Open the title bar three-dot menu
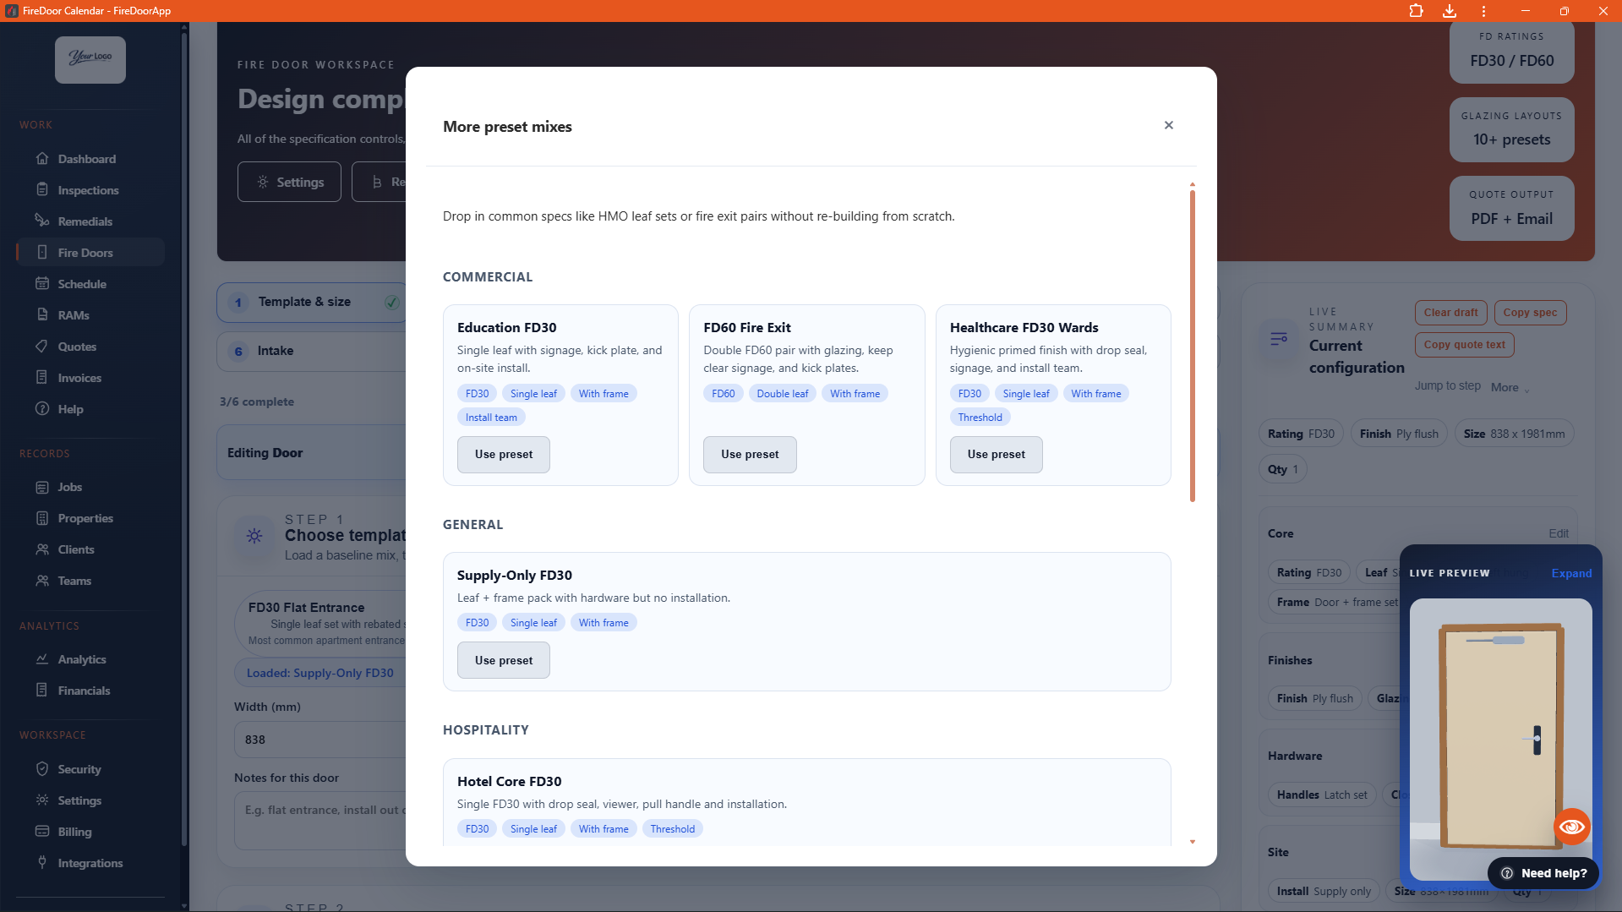The image size is (1622, 912). point(1483,11)
